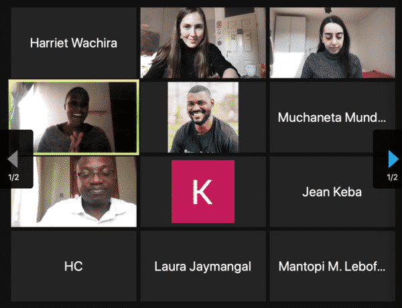Click the Laura Jaymangal name text
This screenshot has width=402, height=308.
tap(203, 266)
